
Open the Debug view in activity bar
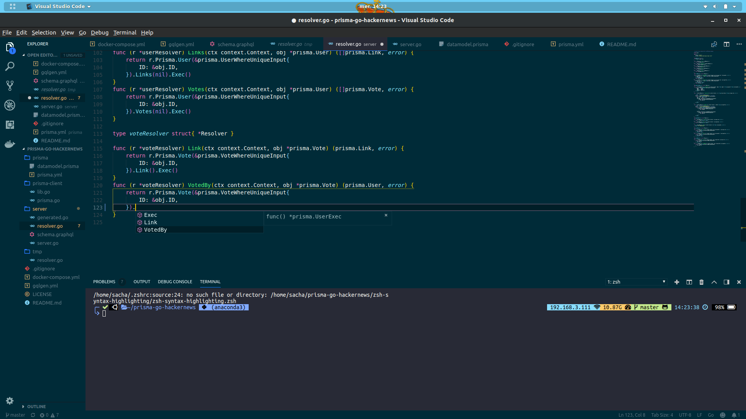[10, 105]
